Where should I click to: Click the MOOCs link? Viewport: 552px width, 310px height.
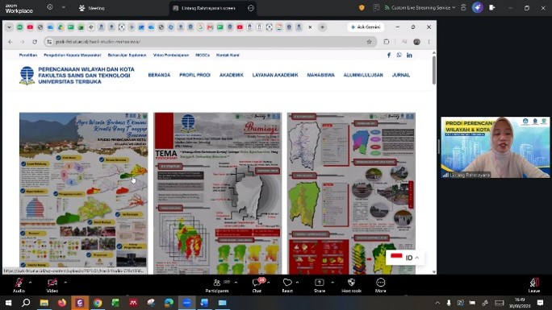(203, 55)
